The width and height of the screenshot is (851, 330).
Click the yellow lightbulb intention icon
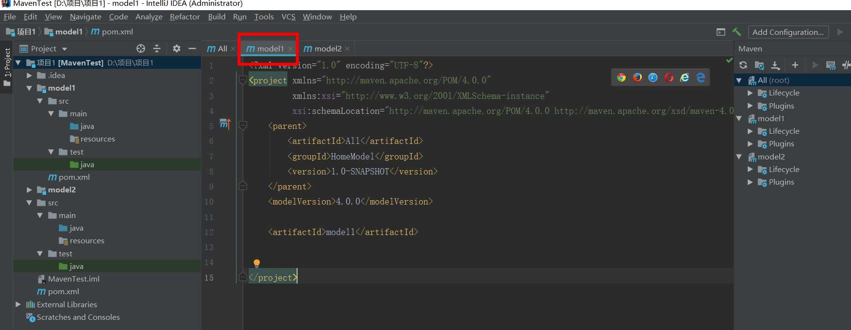(257, 264)
